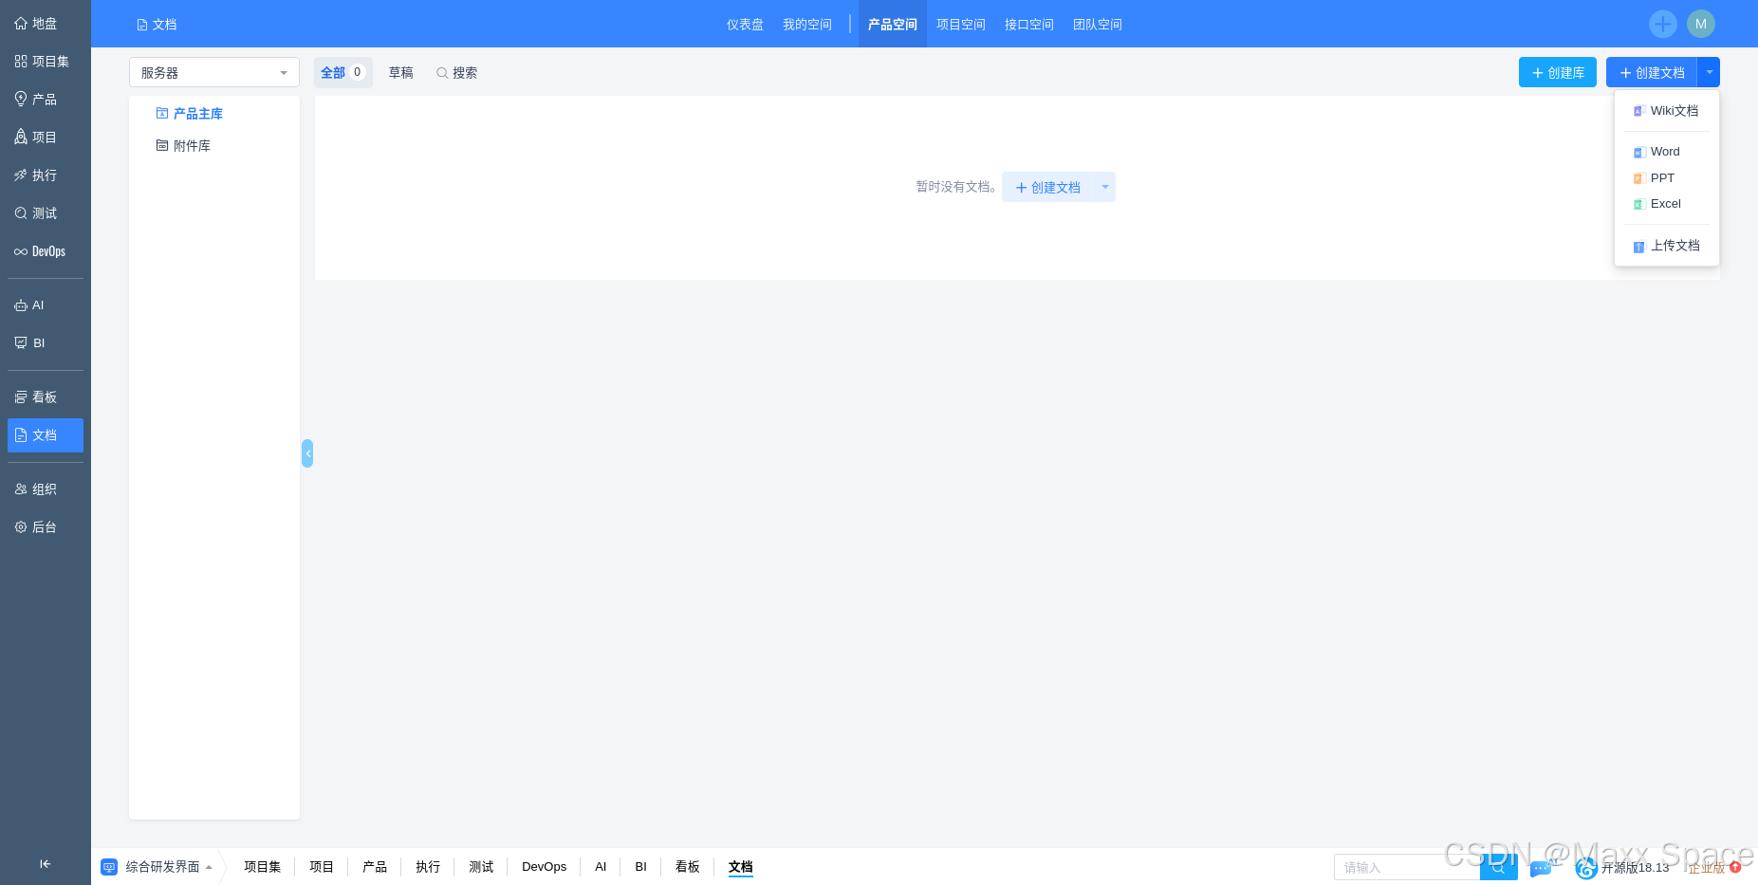Open 项目 in the bottom bar
This screenshot has width=1758, height=885.
click(x=322, y=867)
